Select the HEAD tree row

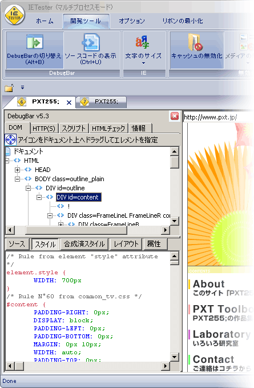tap(42, 170)
